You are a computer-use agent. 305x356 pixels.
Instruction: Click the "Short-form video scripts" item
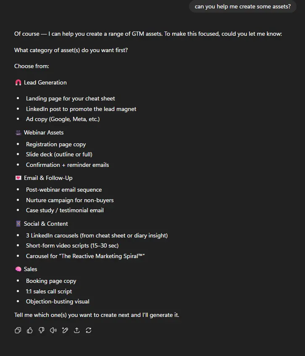tap(72, 245)
